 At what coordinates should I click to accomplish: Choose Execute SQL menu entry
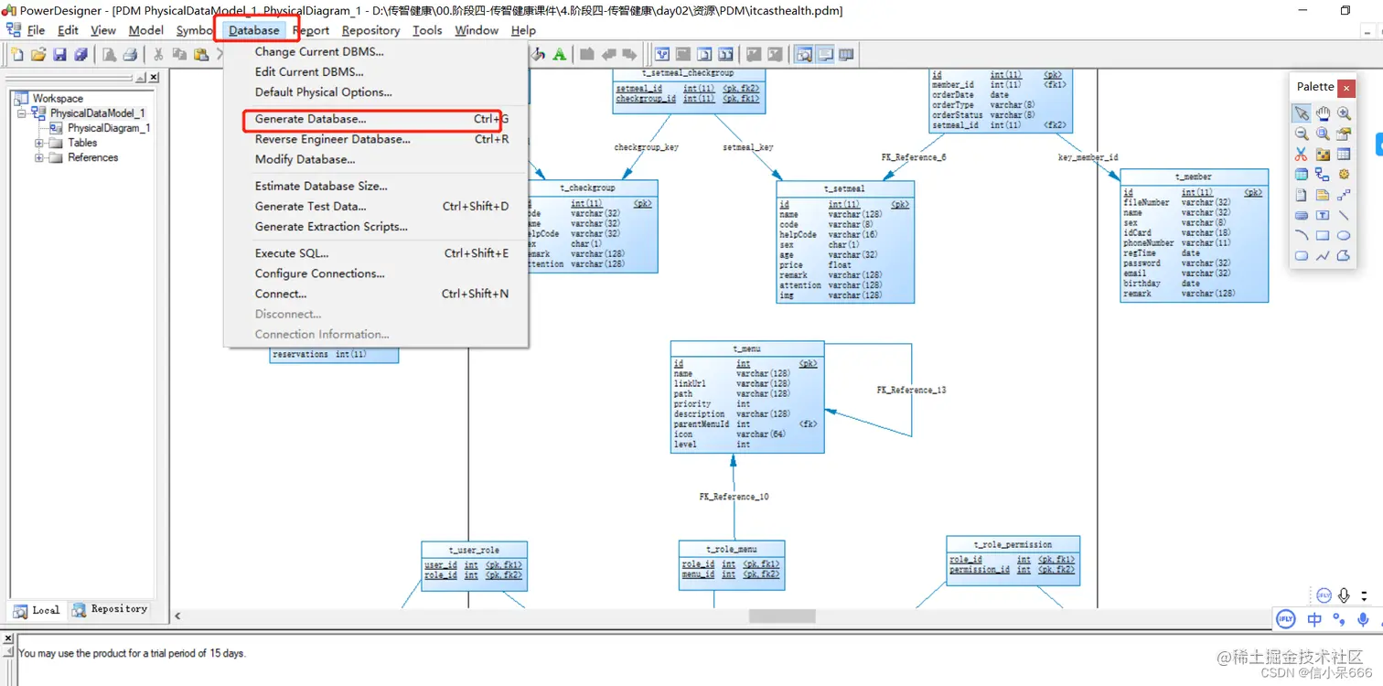click(376, 252)
